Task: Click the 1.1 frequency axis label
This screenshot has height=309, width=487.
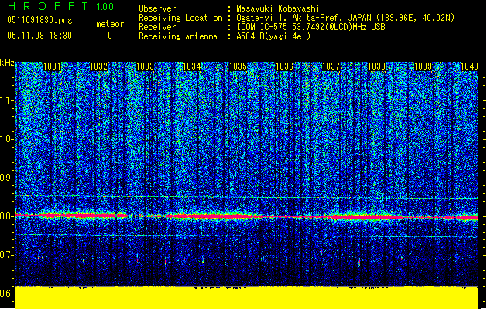Action: (x=7, y=100)
